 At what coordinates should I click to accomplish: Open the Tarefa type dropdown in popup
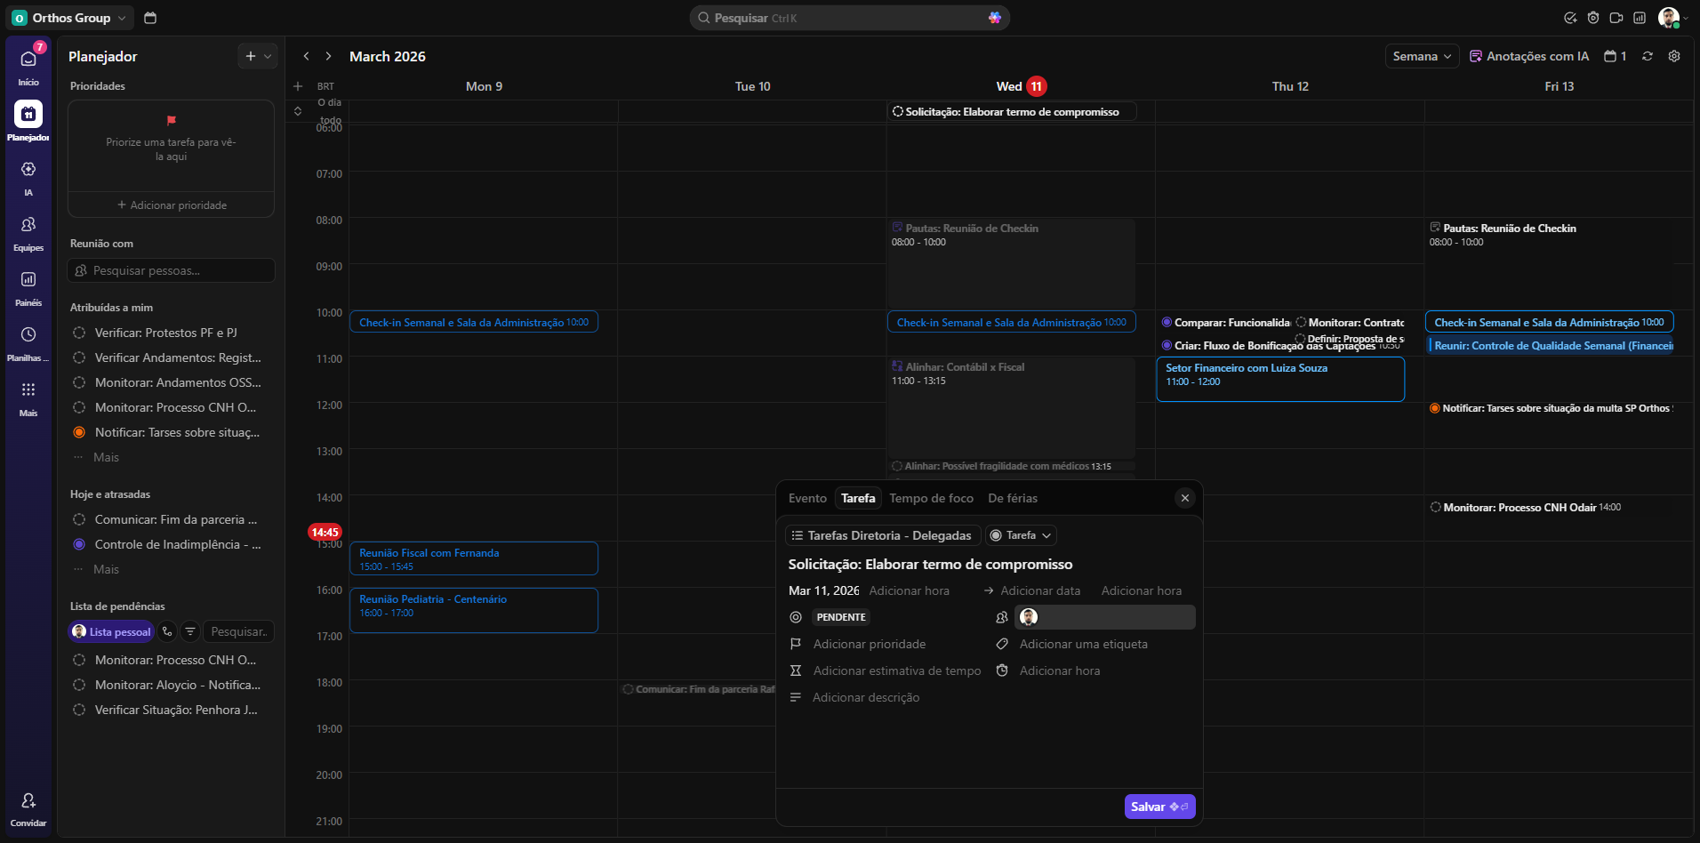point(1021,535)
